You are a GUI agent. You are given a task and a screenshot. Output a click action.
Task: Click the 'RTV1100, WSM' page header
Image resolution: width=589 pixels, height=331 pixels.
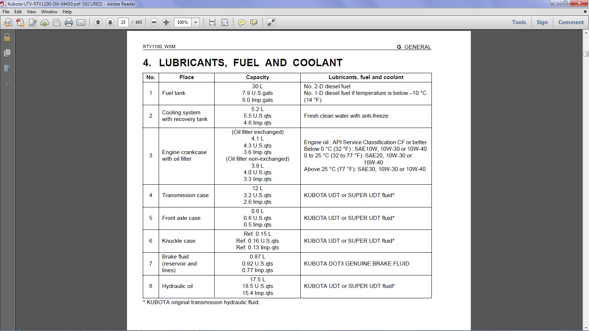pos(159,47)
